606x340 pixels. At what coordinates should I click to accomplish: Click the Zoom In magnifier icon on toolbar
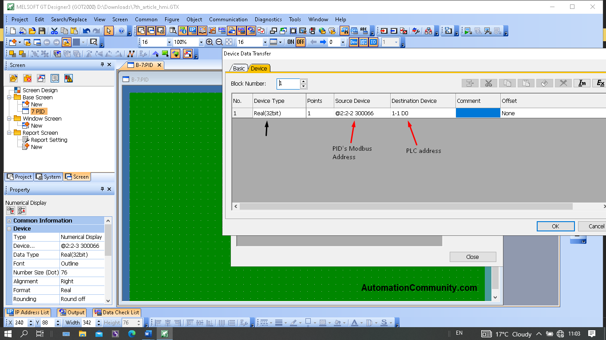point(209,42)
